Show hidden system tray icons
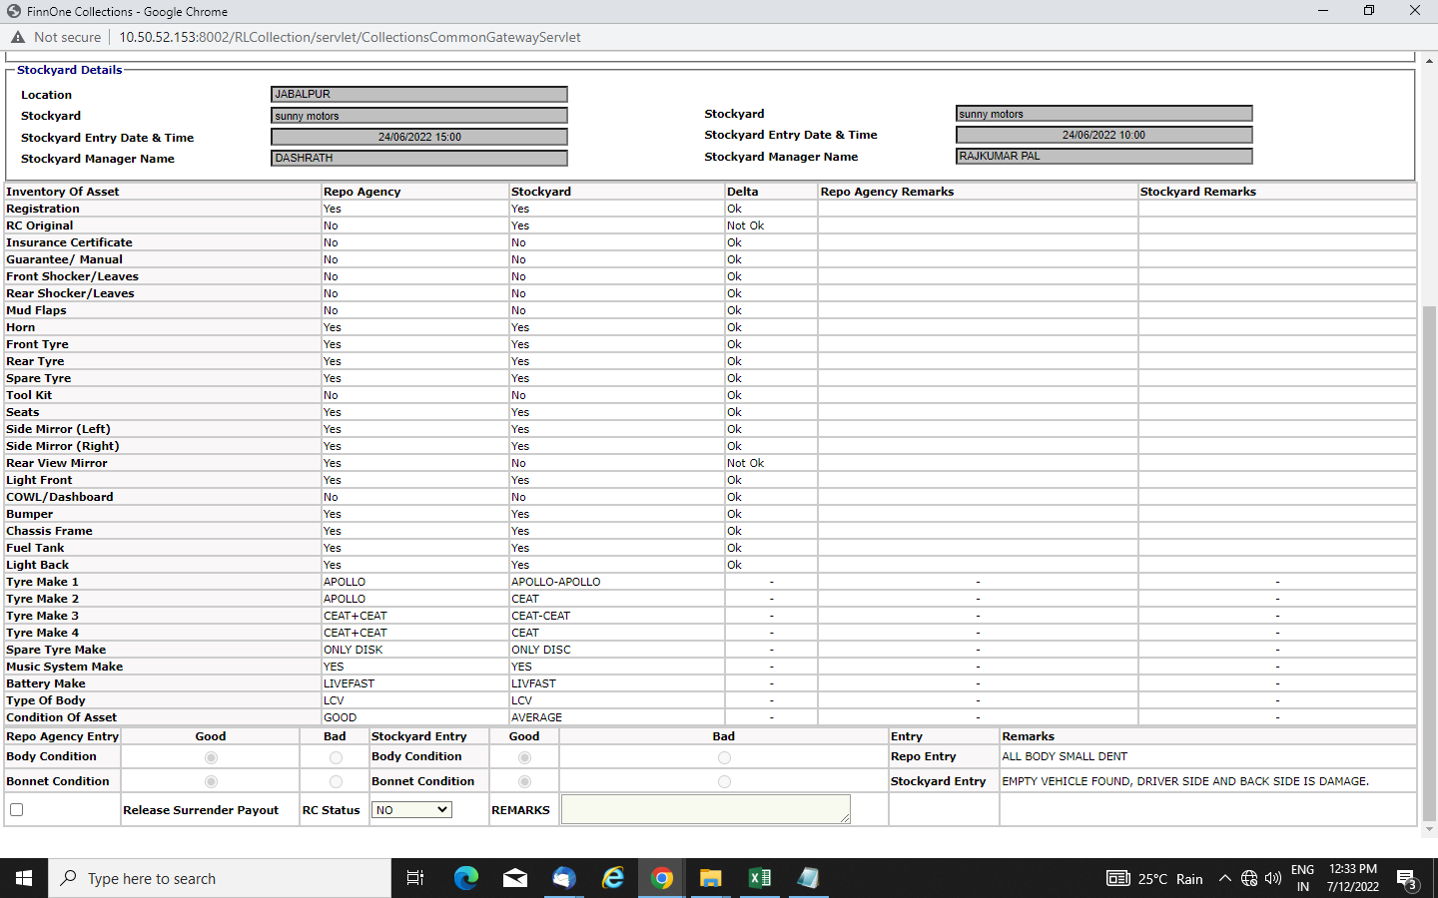Image resolution: width=1438 pixels, height=898 pixels. [x=1225, y=878]
